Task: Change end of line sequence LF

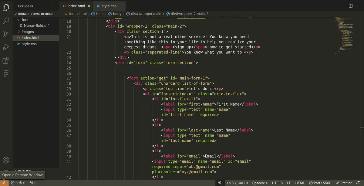Action: (x=289, y=183)
